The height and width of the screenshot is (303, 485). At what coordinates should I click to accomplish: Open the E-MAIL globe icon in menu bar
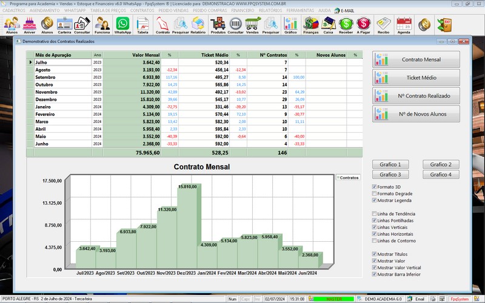tap(344, 10)
